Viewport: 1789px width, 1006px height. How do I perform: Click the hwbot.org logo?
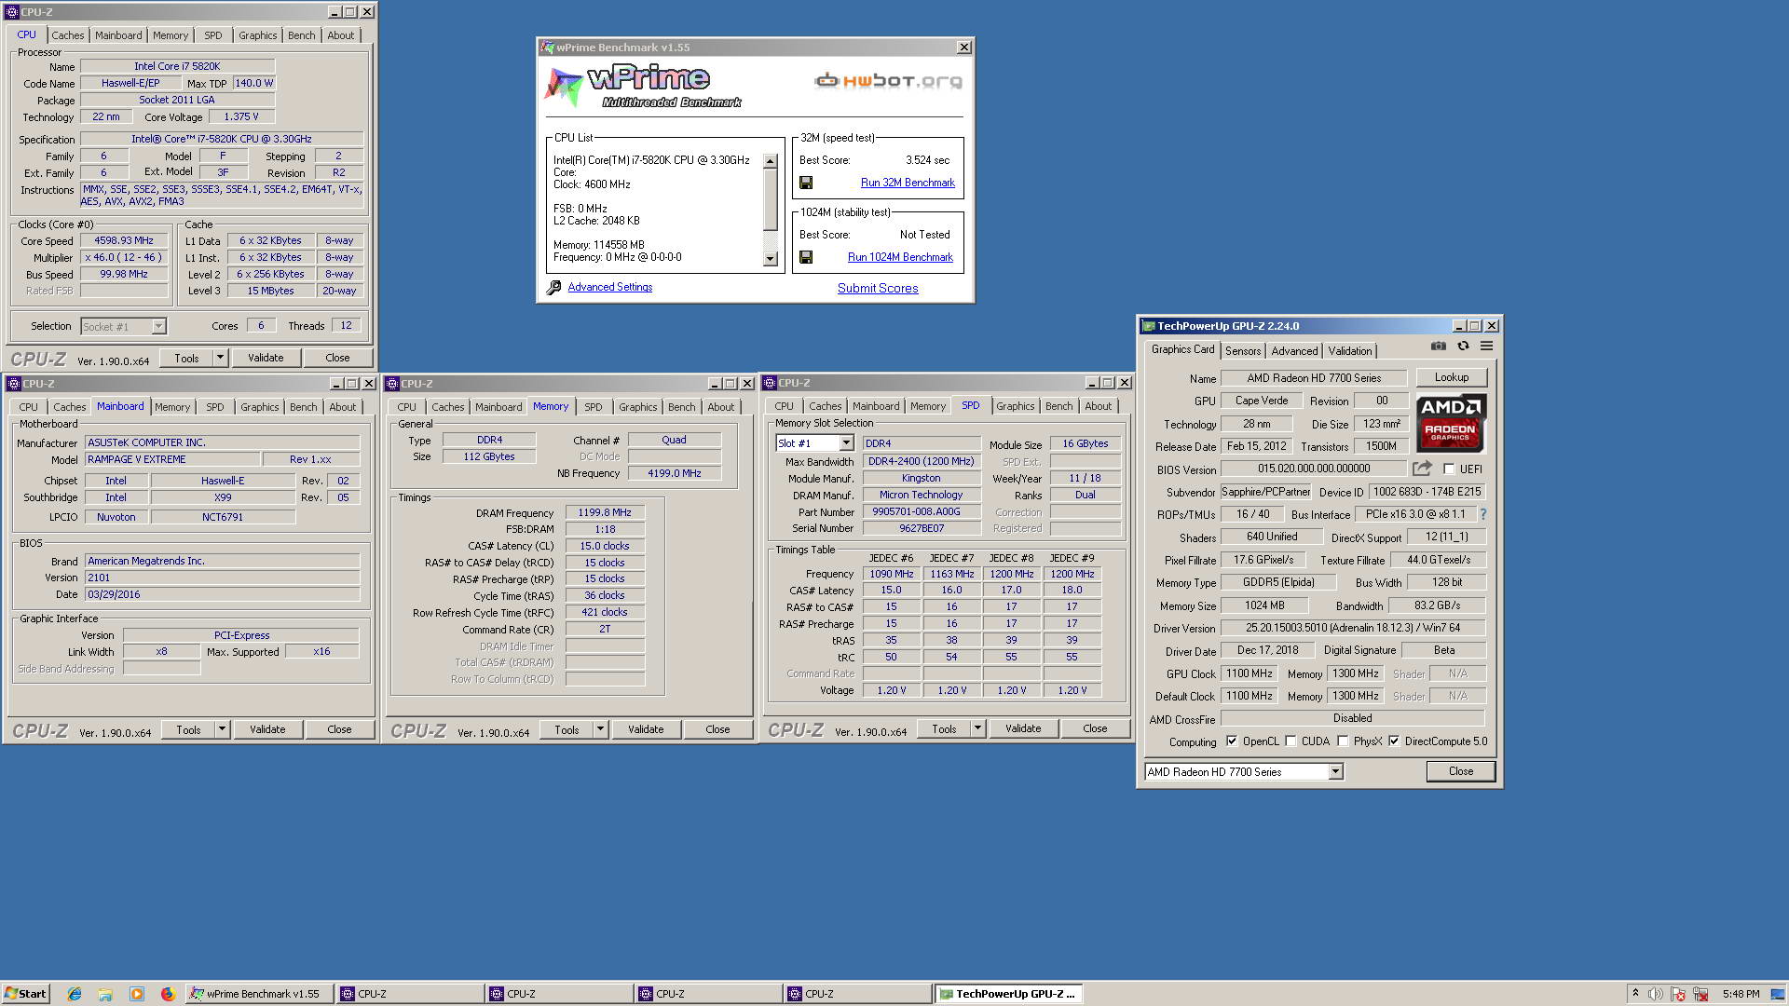(888, 81)
